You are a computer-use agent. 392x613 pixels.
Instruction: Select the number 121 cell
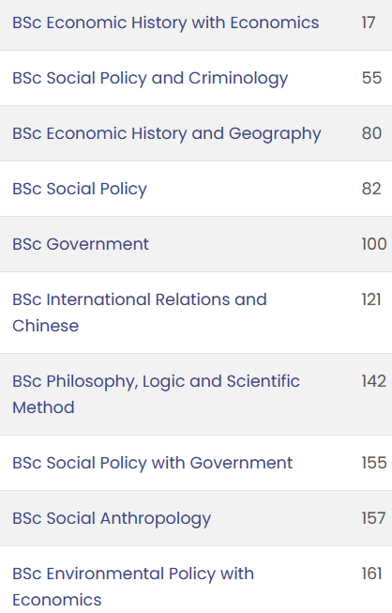click(x=371, y=299)
